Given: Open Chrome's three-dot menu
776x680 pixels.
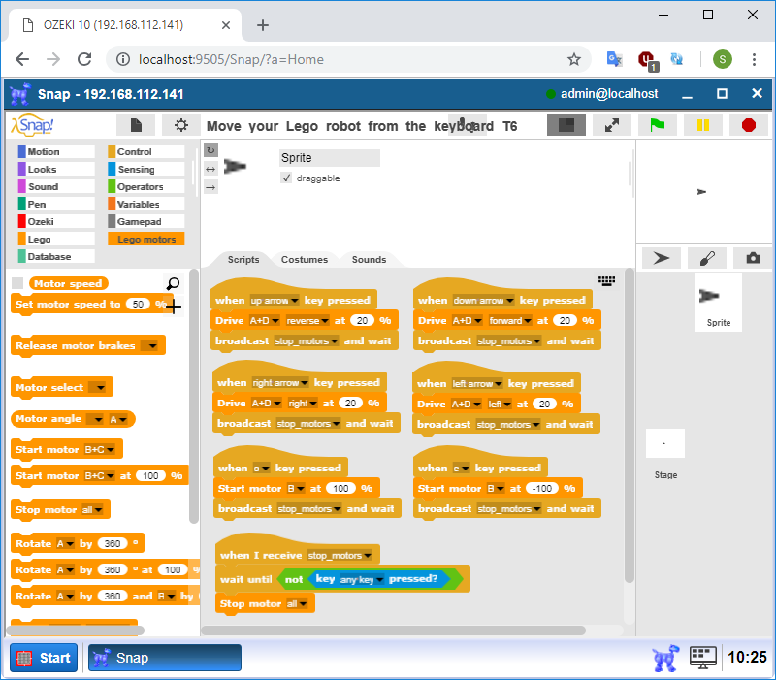Looking at the screenshot, I should click(x=754, y=59).
